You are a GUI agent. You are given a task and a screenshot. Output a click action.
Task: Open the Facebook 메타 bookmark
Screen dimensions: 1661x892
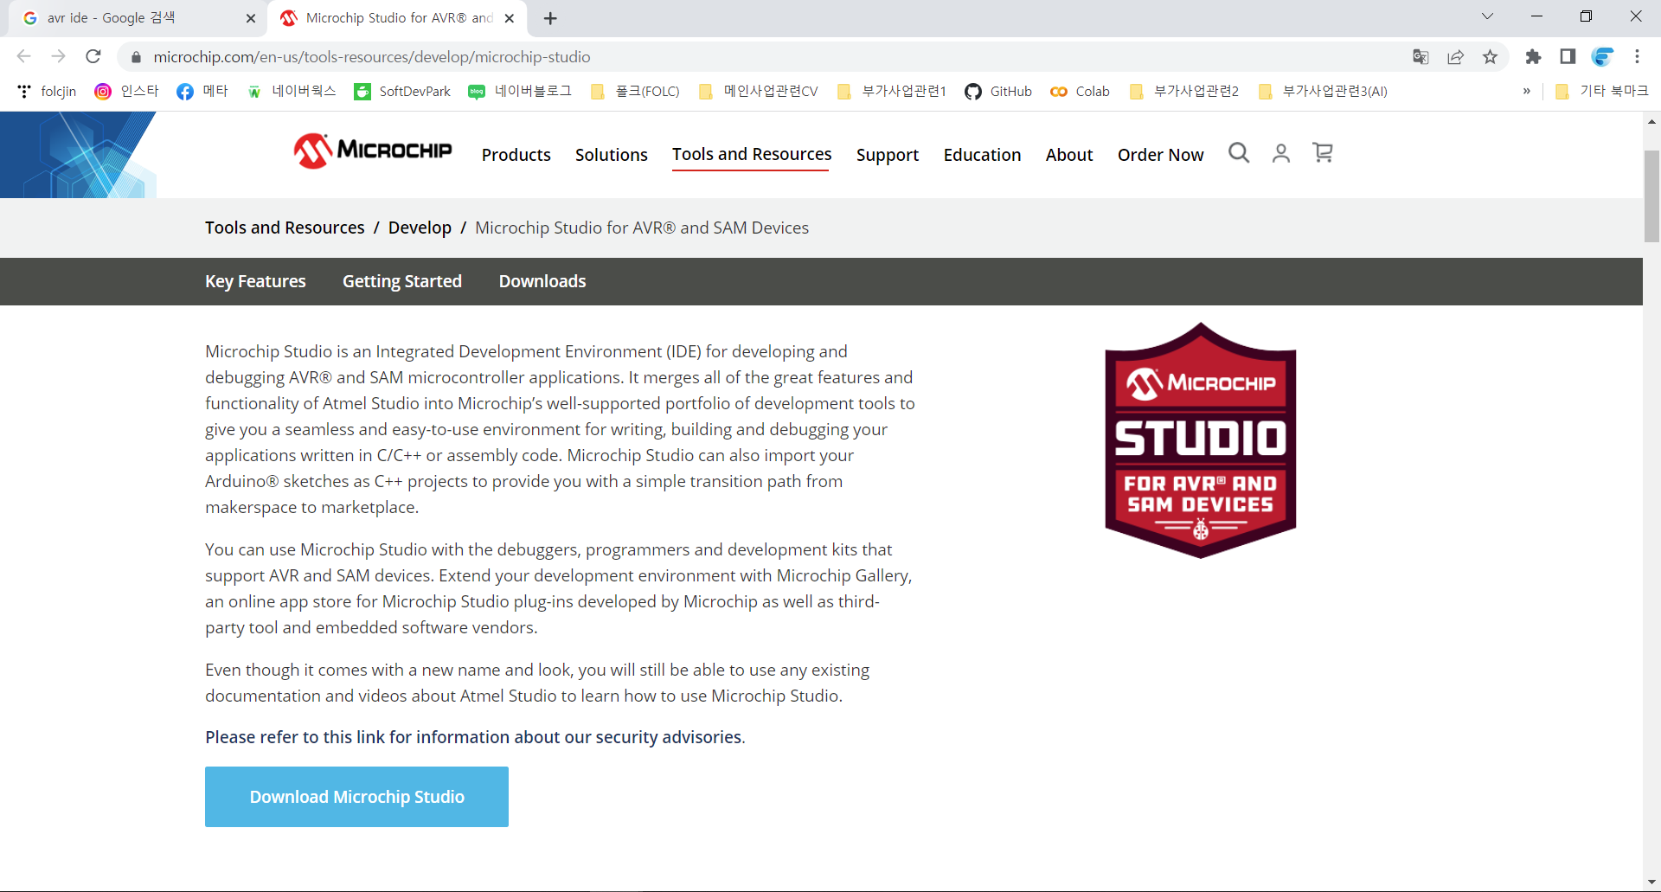click(x=202, y=91)
